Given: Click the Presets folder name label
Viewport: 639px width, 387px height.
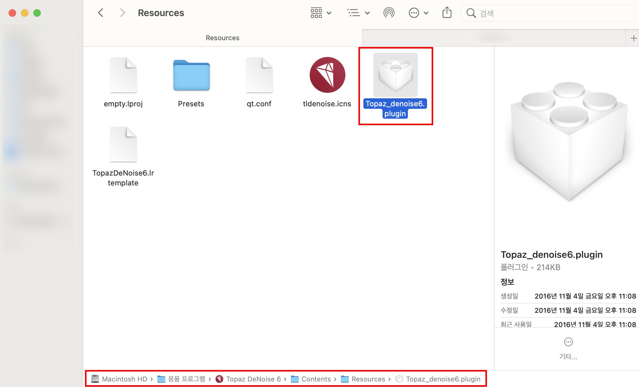Looking at the screenshot, I should (191, 104).
